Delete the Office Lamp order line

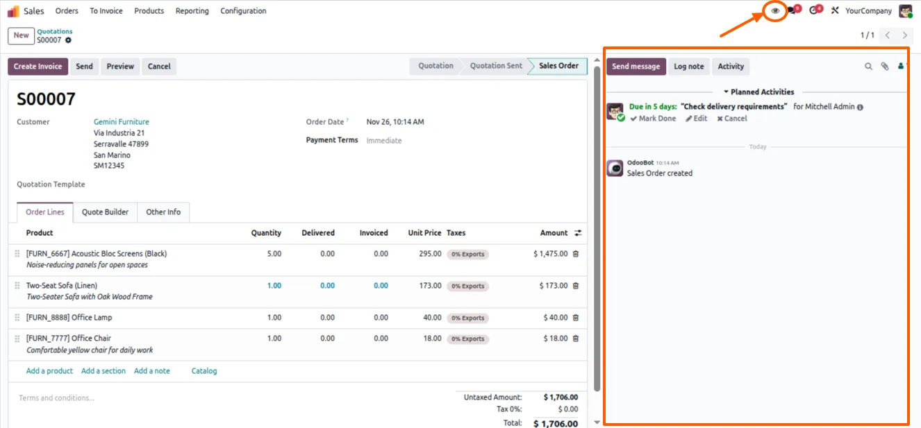[x=575, y=318]
